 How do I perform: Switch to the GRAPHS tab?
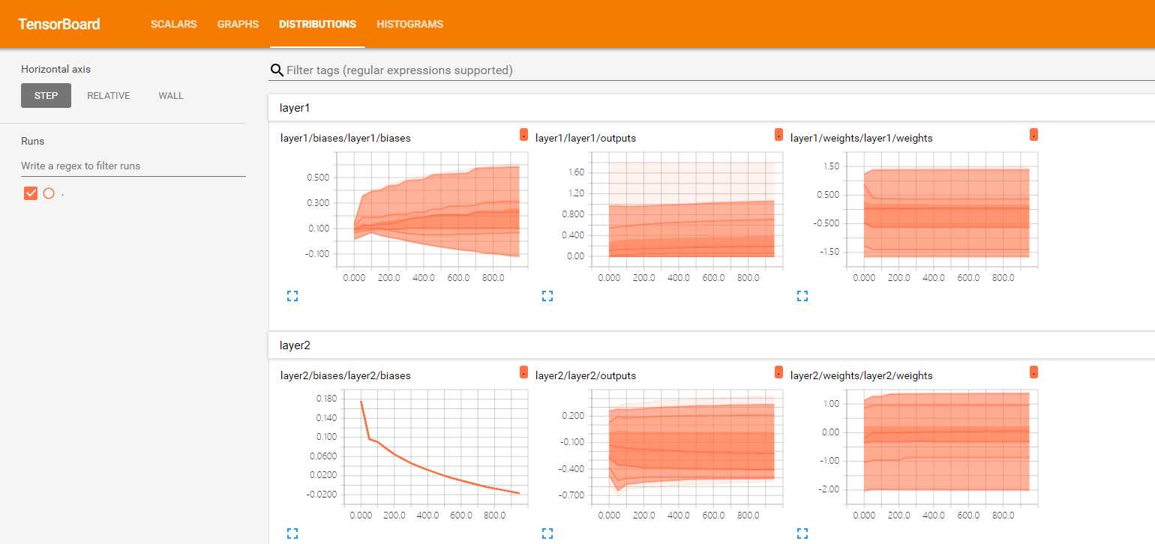pyautogui.click(x=238, y=24)
